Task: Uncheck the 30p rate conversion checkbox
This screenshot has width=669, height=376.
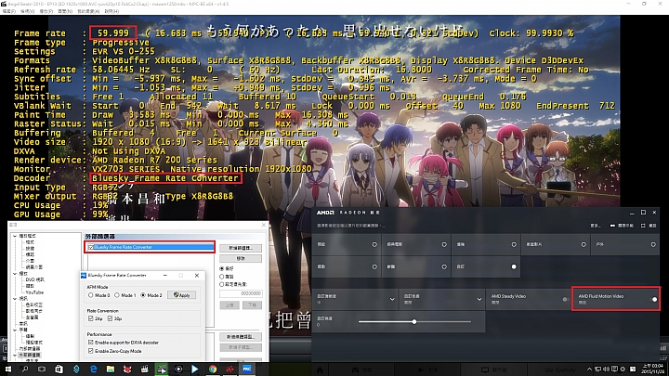Action: click(x=110, y=318)
